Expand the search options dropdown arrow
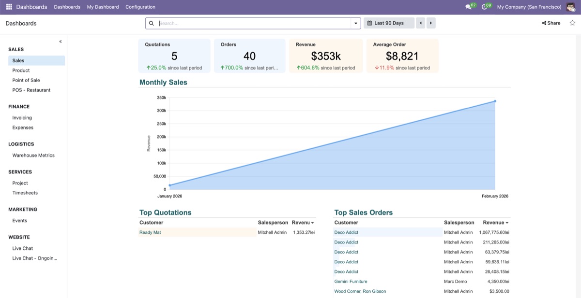 click(356, 23)
